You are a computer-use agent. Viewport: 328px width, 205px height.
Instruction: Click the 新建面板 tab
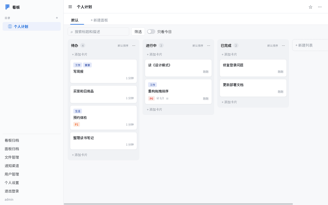click(x=99, y=20)
